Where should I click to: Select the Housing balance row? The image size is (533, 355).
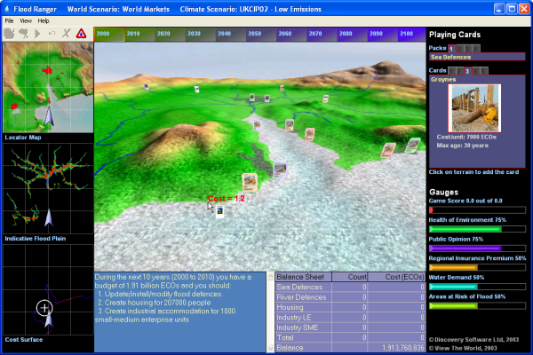point(350,307)
